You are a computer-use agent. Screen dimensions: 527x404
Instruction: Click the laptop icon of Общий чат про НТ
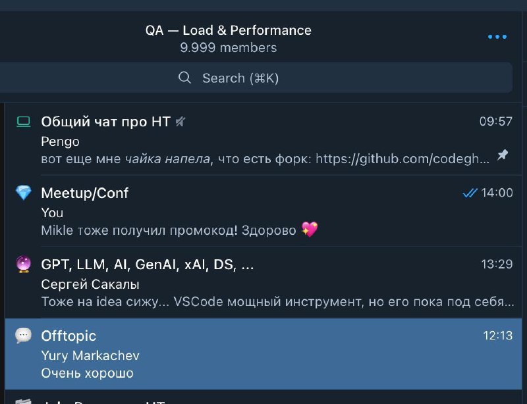tap(24, 122)
